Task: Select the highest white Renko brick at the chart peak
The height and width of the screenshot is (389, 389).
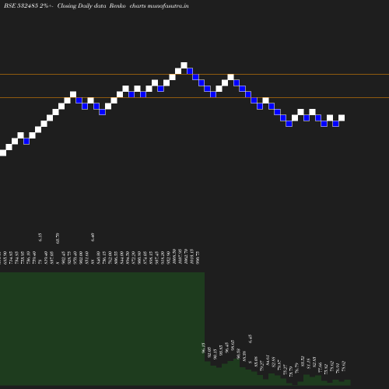Action: click(x=184, y=65)
